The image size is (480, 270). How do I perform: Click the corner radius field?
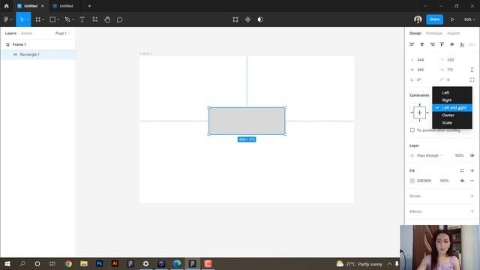(453, 79)
